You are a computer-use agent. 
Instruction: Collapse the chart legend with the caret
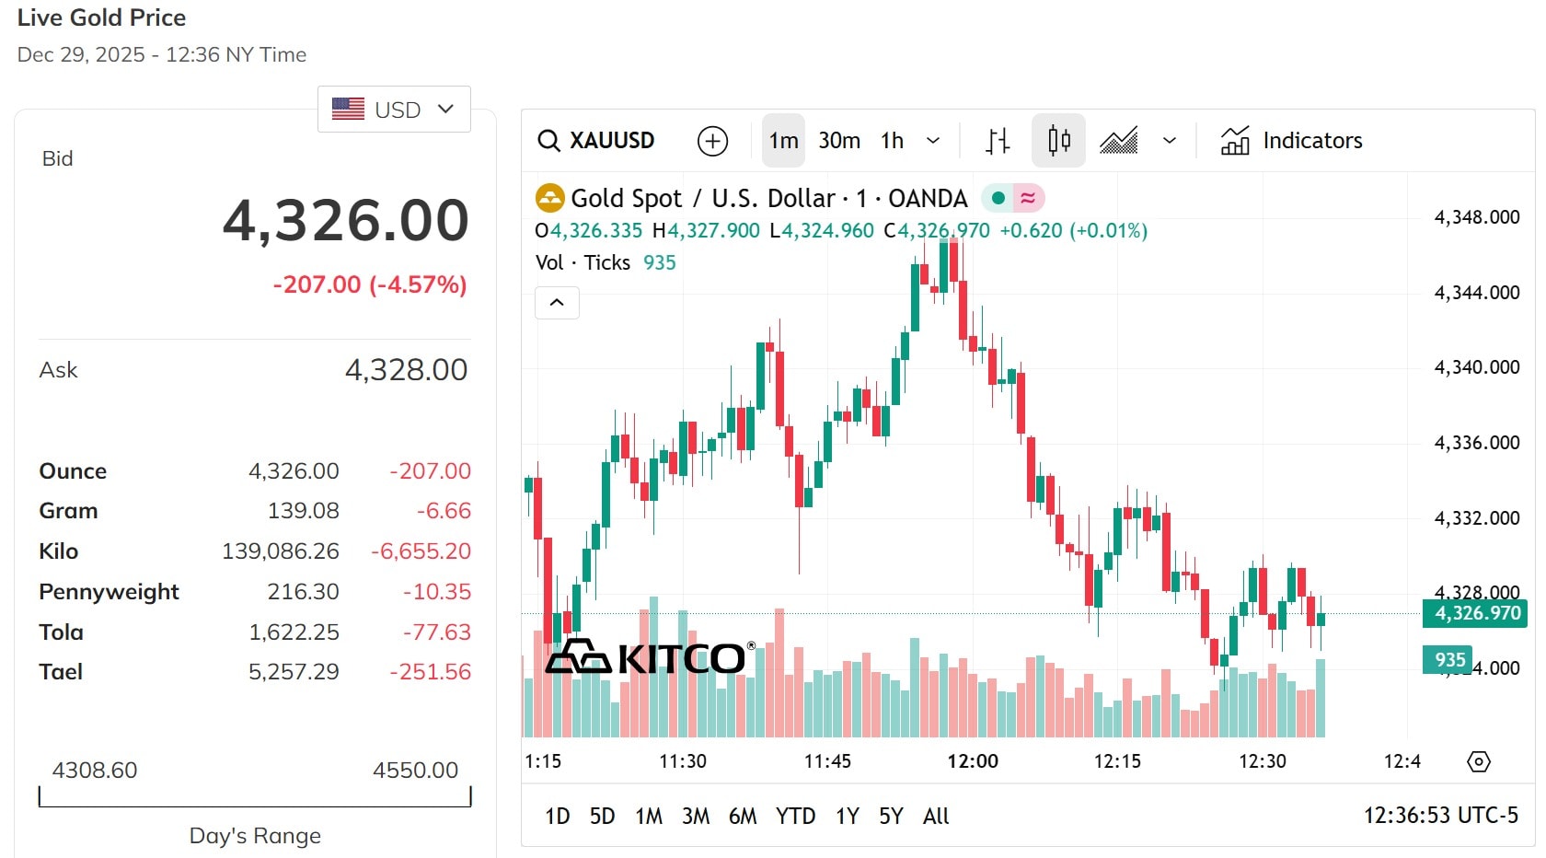(x=557, y=303)
